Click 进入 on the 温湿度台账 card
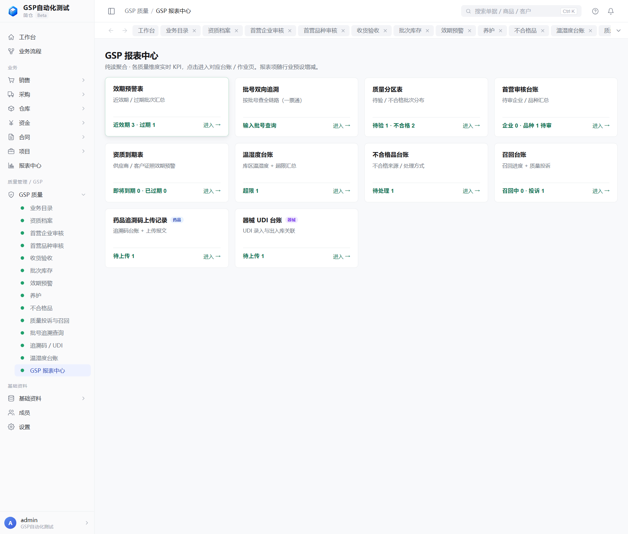Viewport: 628px width, 534px height. (341, 191)
